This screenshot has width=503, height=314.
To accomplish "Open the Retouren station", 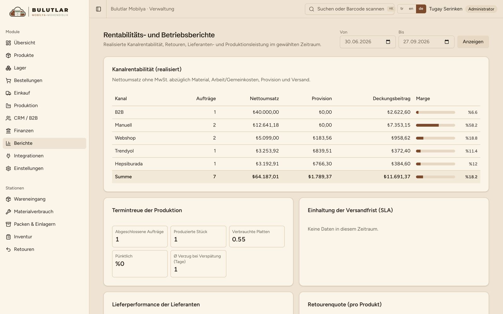I will click(44, 249).
